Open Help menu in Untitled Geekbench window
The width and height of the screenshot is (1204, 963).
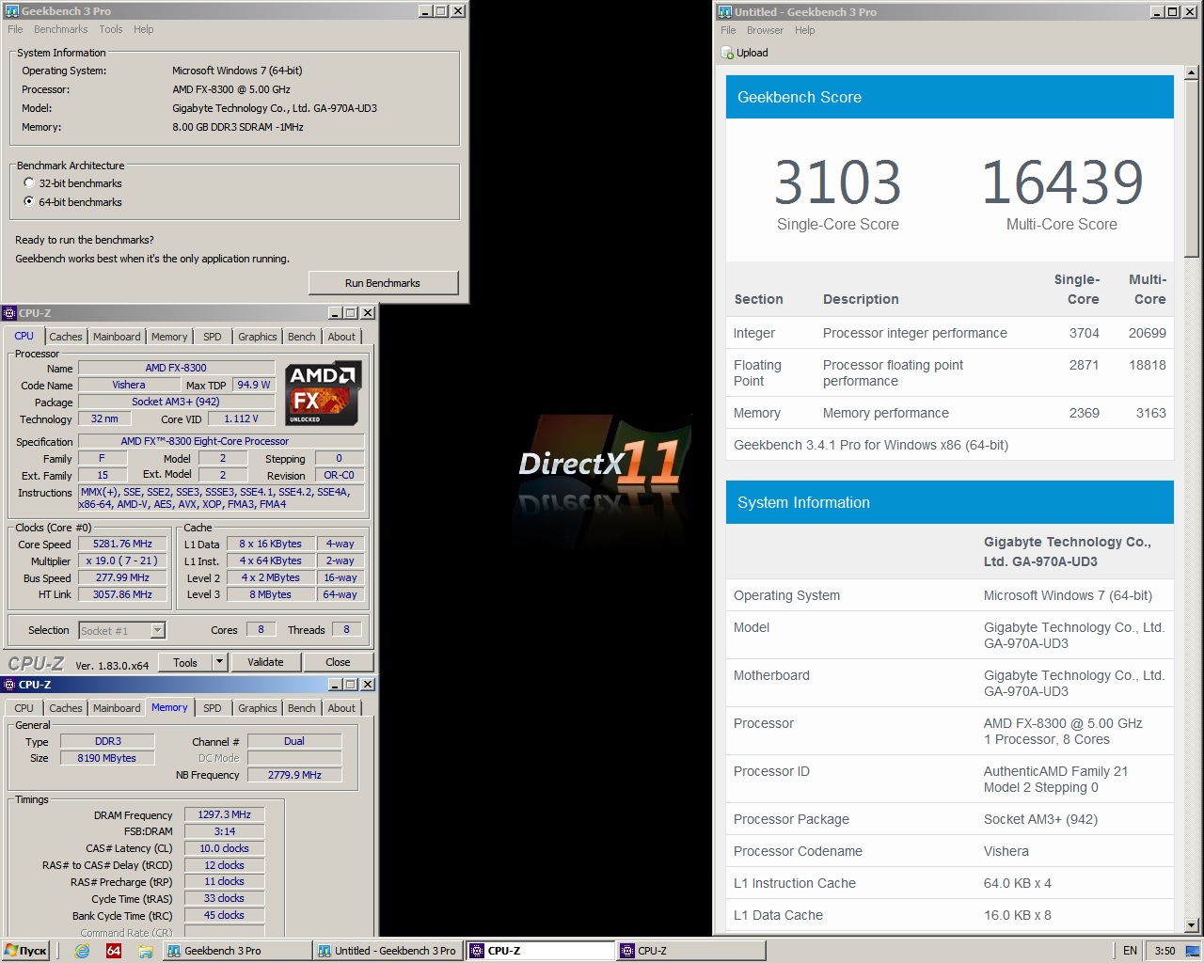(804, 30)
